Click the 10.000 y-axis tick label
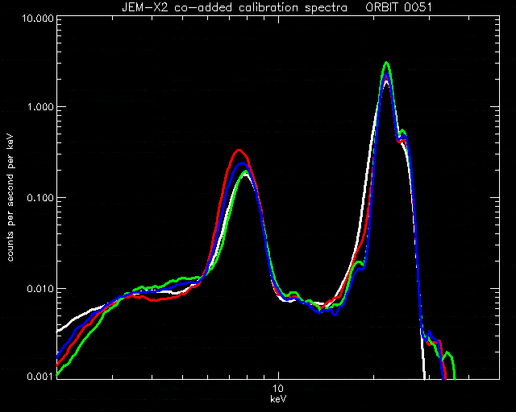The image size is (516, 412). point(38,18)
